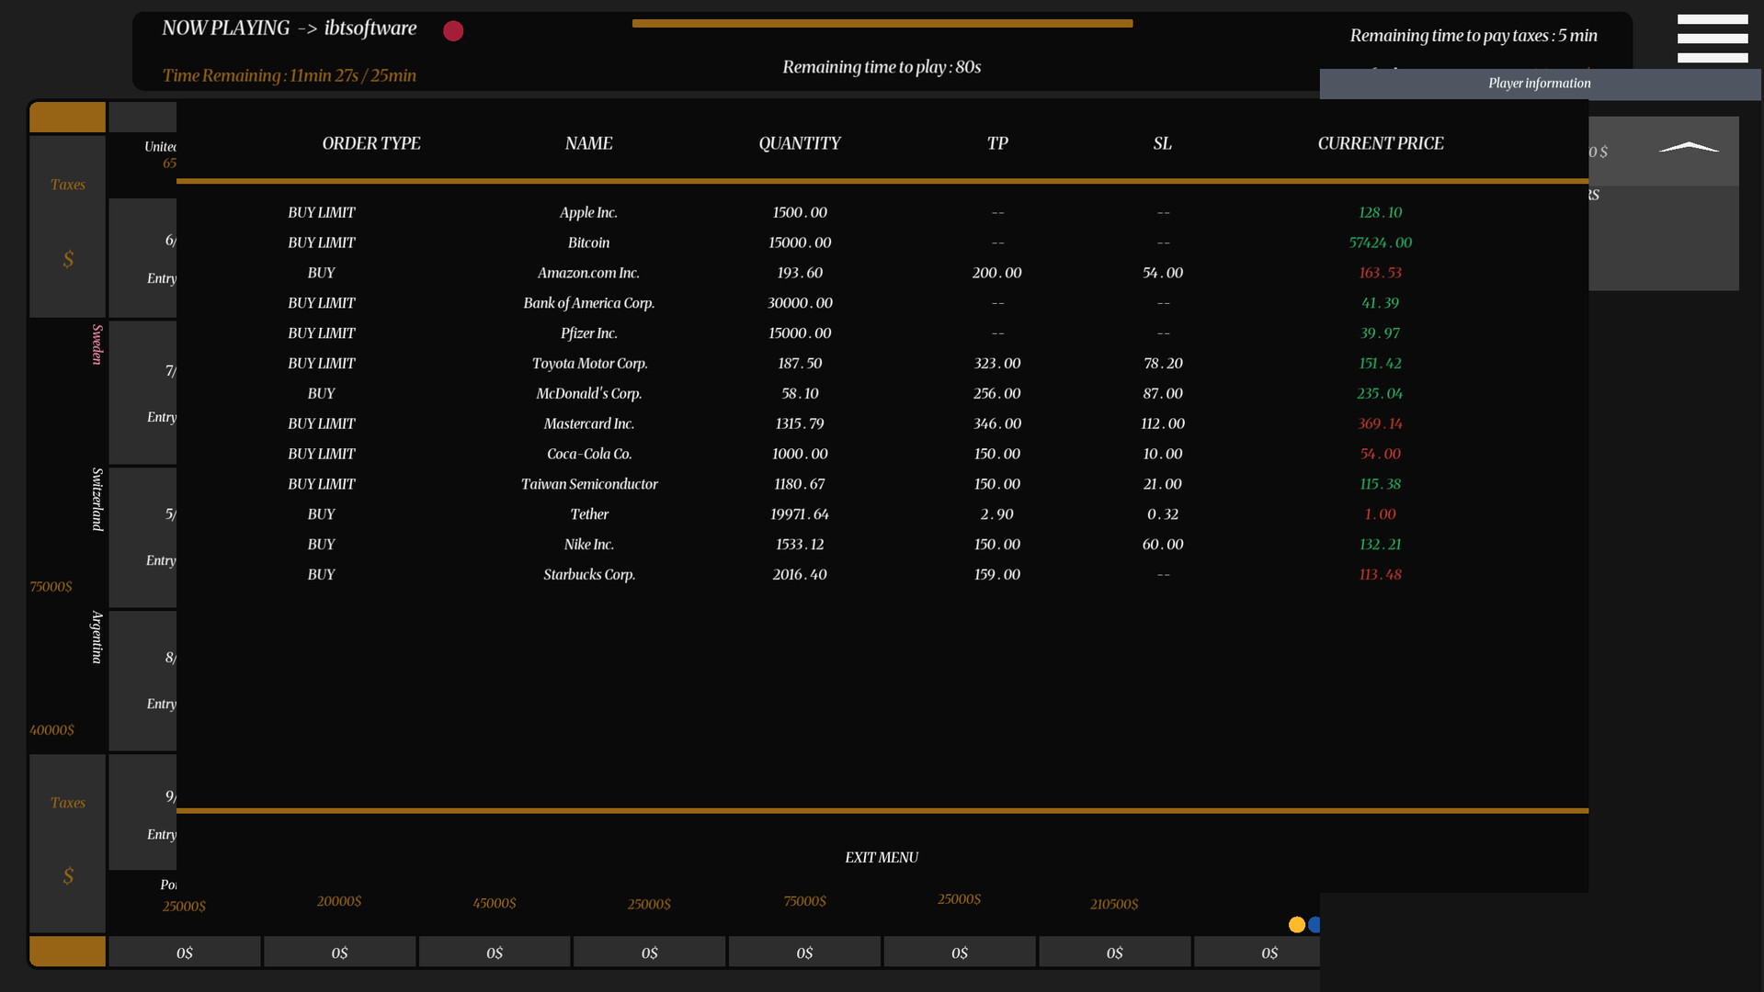The height and width of the screenshot is (992, 1764).
Task: Click the ORDER TYPE column header
Action: (x=370, y=143)
